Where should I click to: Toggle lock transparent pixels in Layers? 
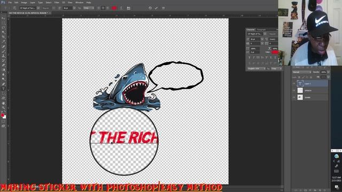pos(299,77)
